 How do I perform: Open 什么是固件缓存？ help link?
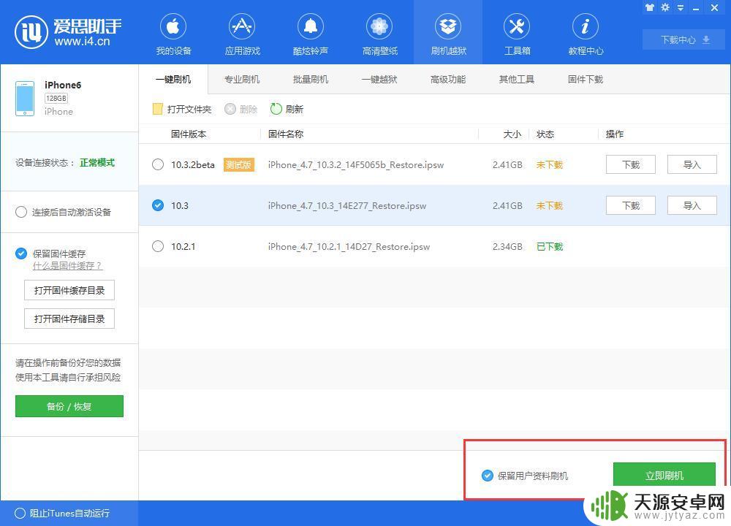tap(67, 266)
